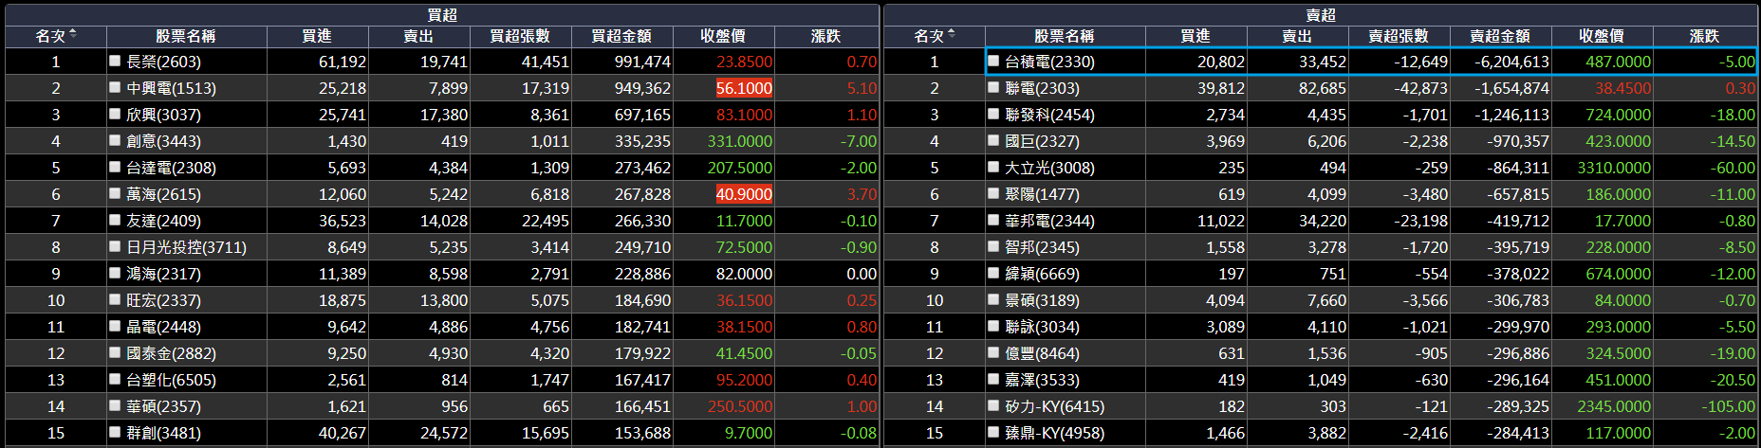
Task: Select checkbox for 國巨(2327)
Action: [x=993, y=140]
